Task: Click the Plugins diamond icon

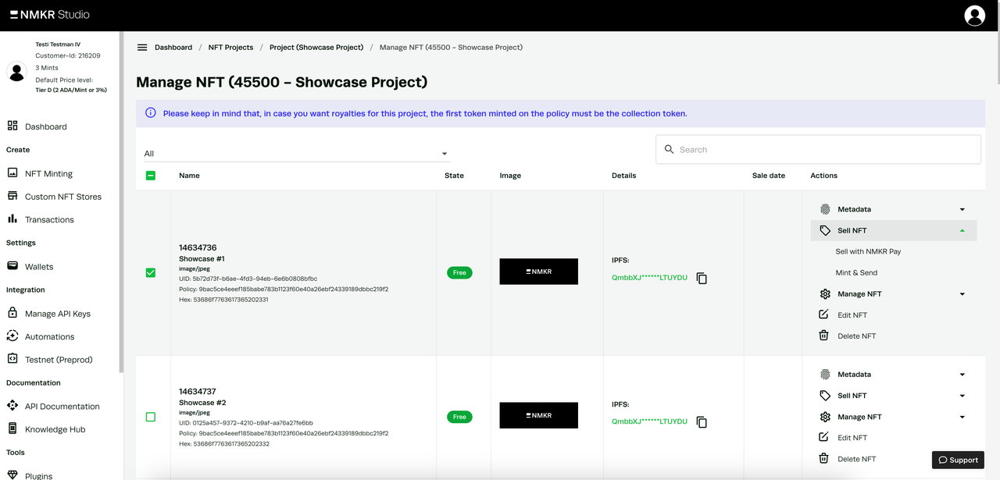Action: (12, 475)
